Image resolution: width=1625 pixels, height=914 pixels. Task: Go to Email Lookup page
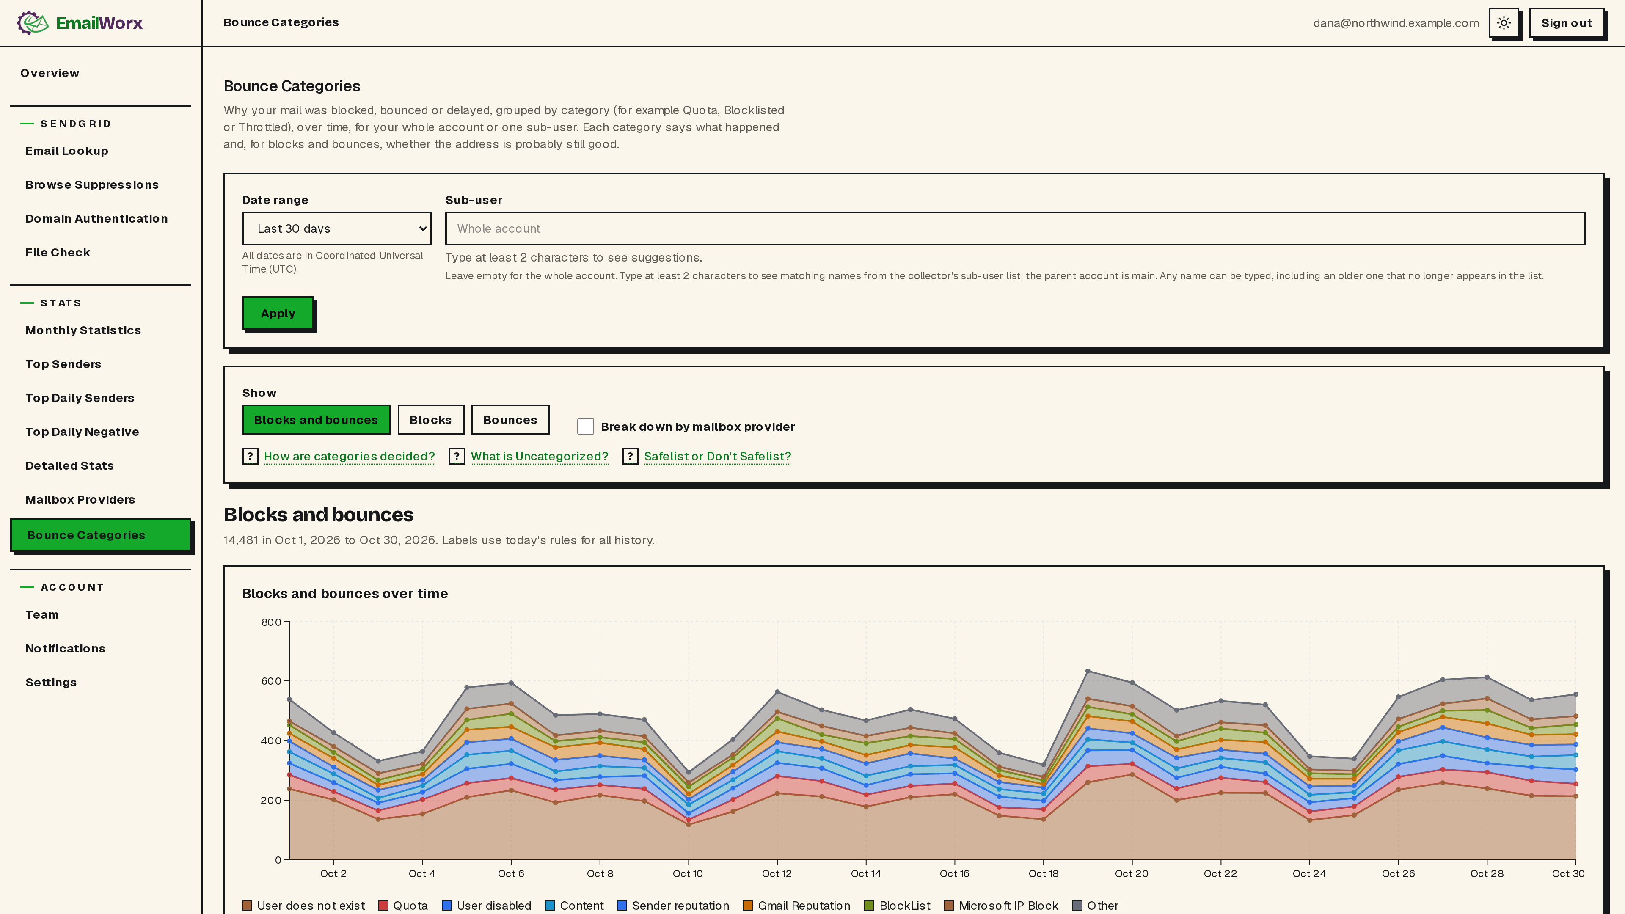pos(67,151)
